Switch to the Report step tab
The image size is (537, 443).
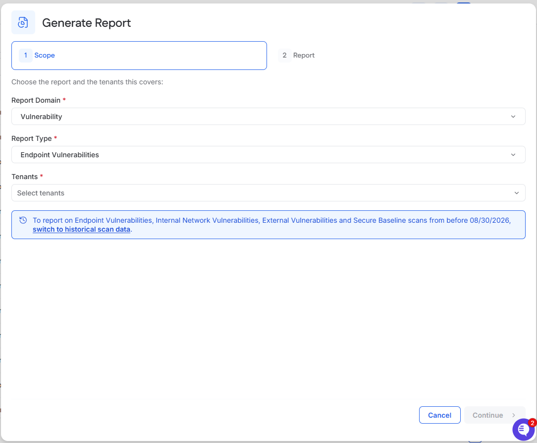pos(297,55)
